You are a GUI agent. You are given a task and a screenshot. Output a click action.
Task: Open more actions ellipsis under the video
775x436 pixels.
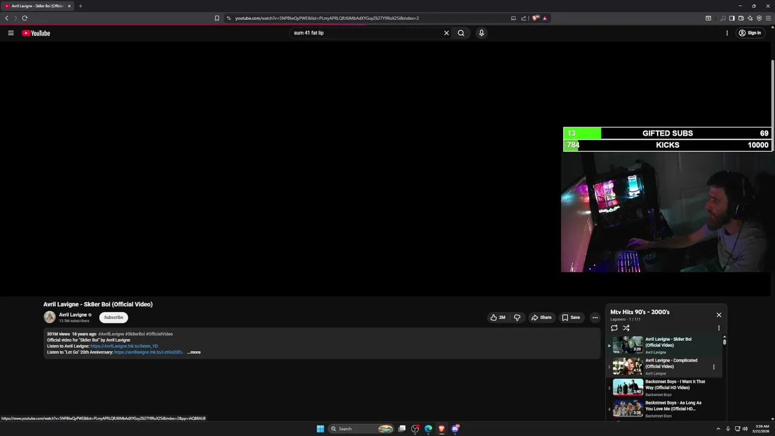[x=595, y=317]
